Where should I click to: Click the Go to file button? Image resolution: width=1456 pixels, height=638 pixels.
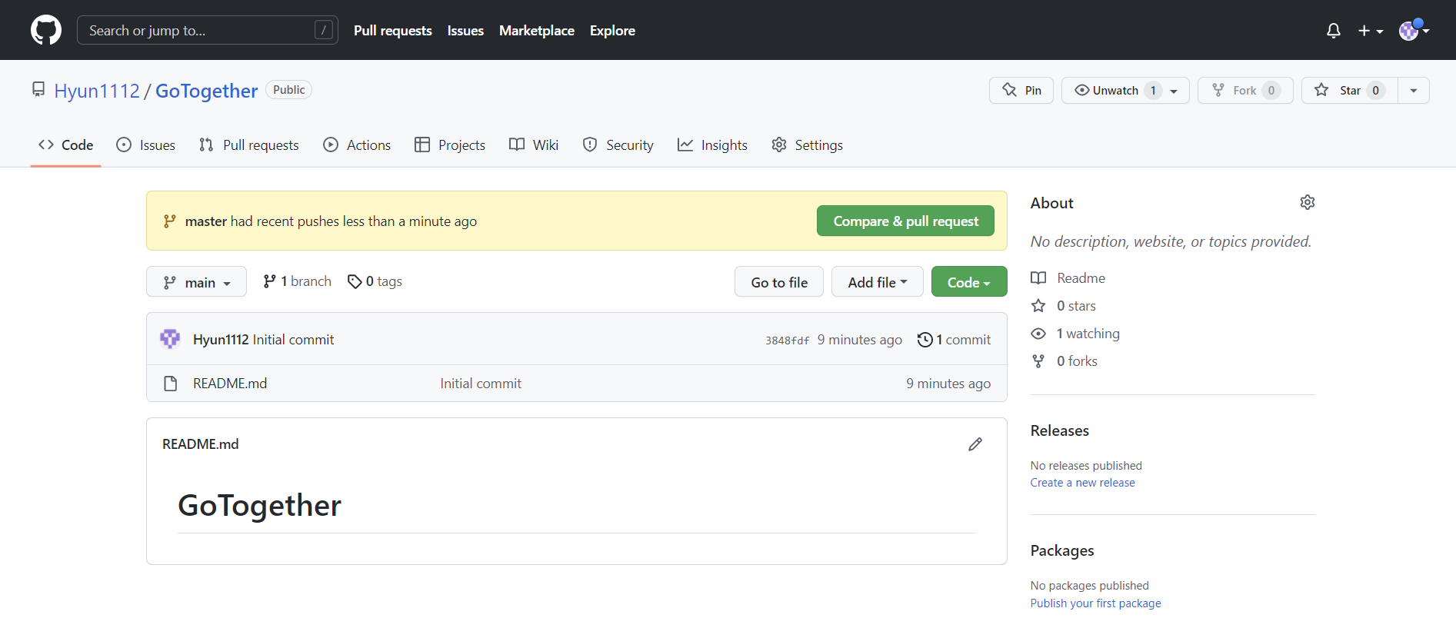[x=779, y=281]
